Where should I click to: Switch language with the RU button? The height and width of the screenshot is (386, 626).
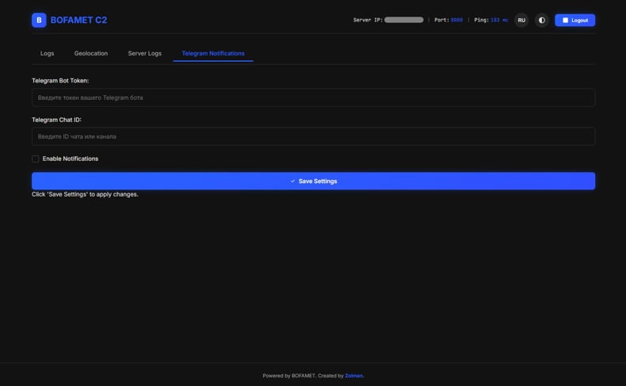tap(521, 20)
